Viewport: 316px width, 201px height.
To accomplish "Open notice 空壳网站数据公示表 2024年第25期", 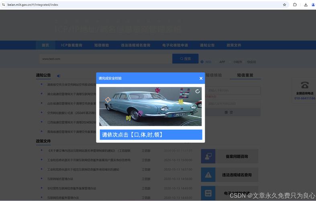I will 71,113.
